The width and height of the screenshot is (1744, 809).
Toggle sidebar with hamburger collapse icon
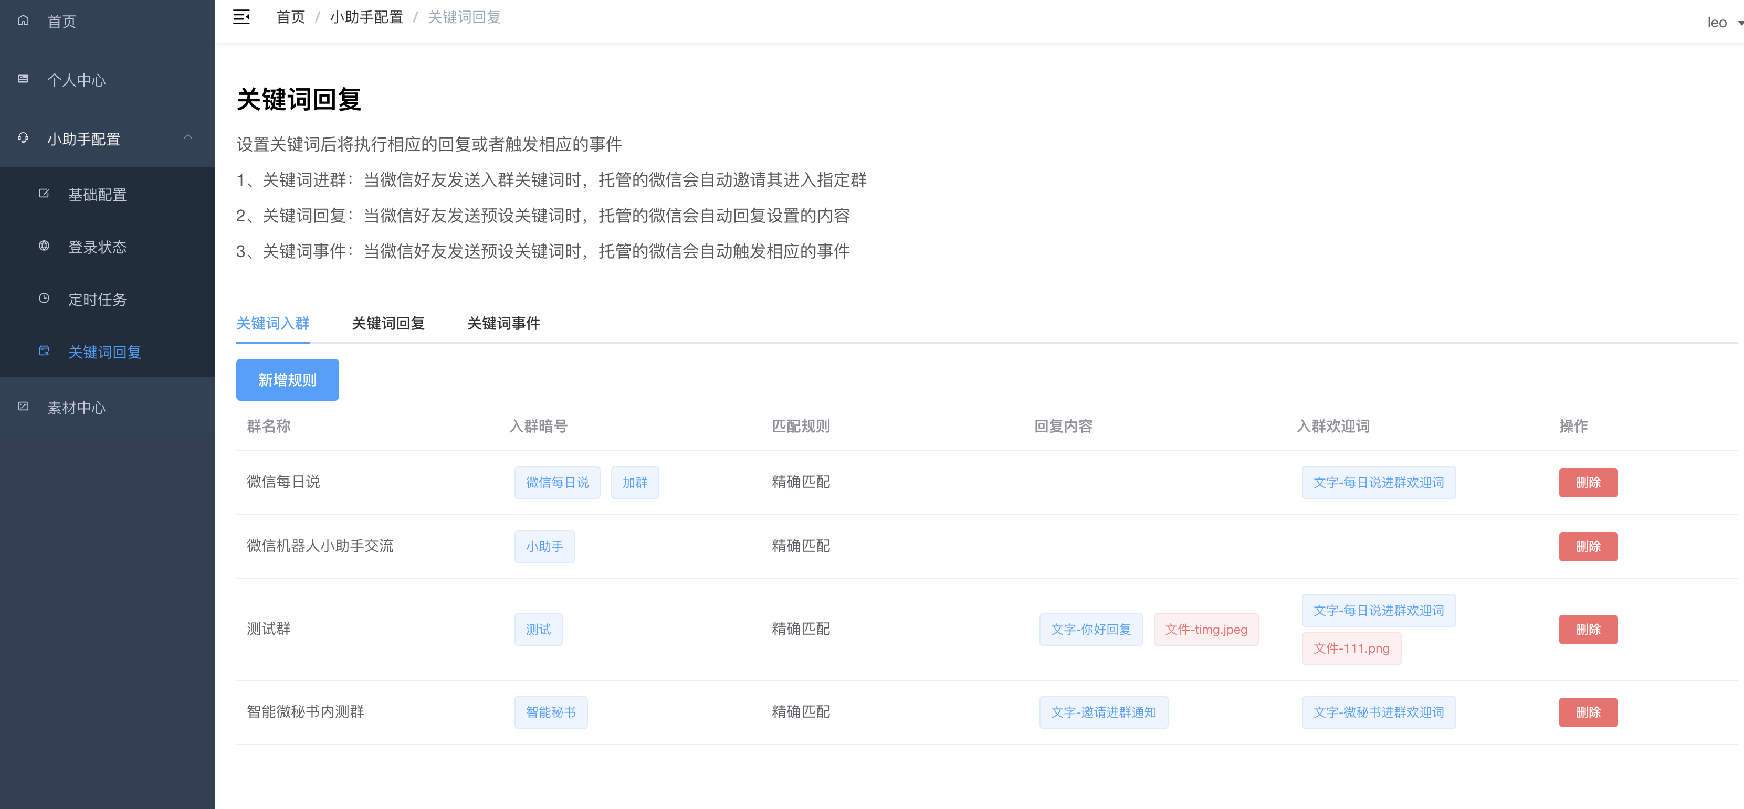point(241,17)
